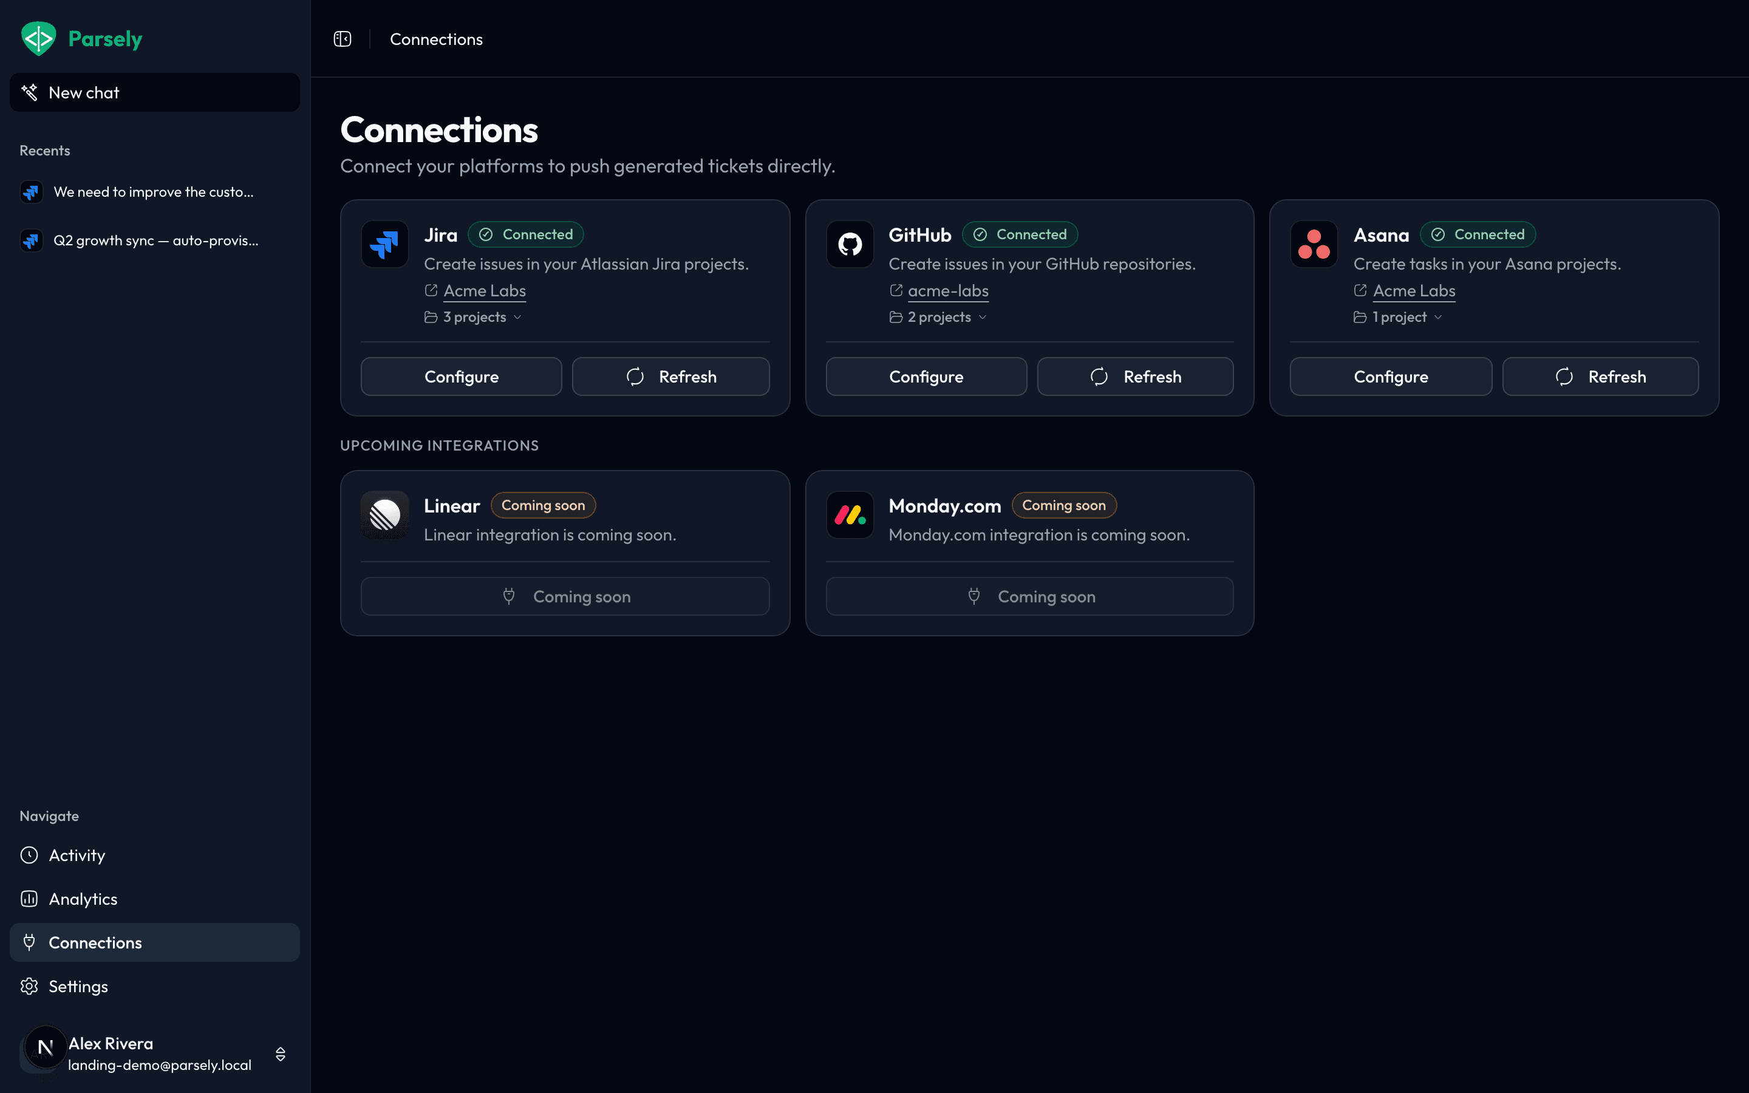Configure the Asana connection
The height and width of the screenshot is (1093, 1749).
click(x=1391, y=376)
